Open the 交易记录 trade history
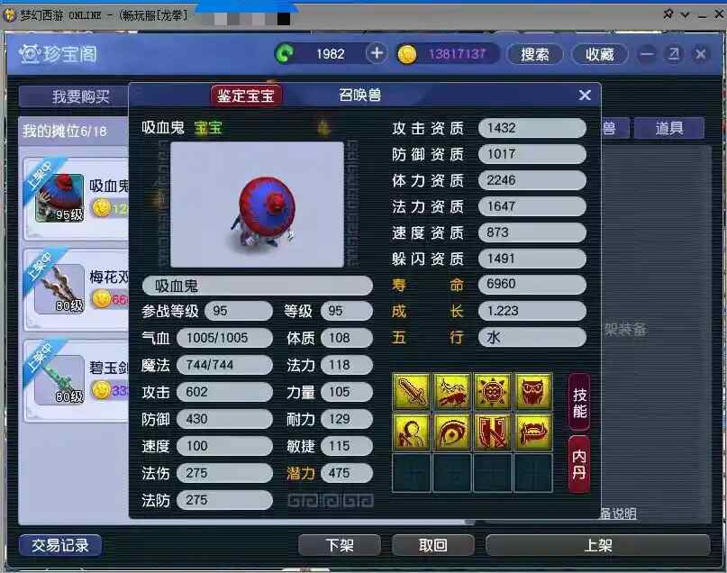 click(x=60, y=545)
